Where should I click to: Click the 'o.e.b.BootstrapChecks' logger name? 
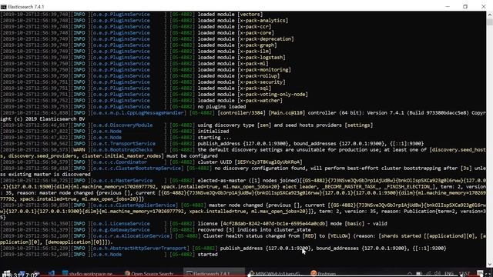(122, 150)
